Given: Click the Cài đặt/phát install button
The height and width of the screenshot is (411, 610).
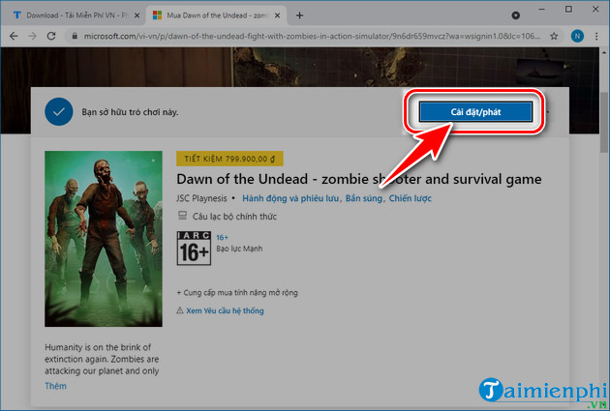Looking at the screenshot, I should (475, 112).
